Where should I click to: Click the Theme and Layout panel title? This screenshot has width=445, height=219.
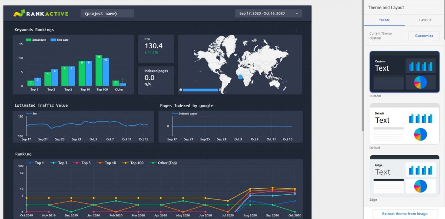pyautogui.click(x=386, y=7)
